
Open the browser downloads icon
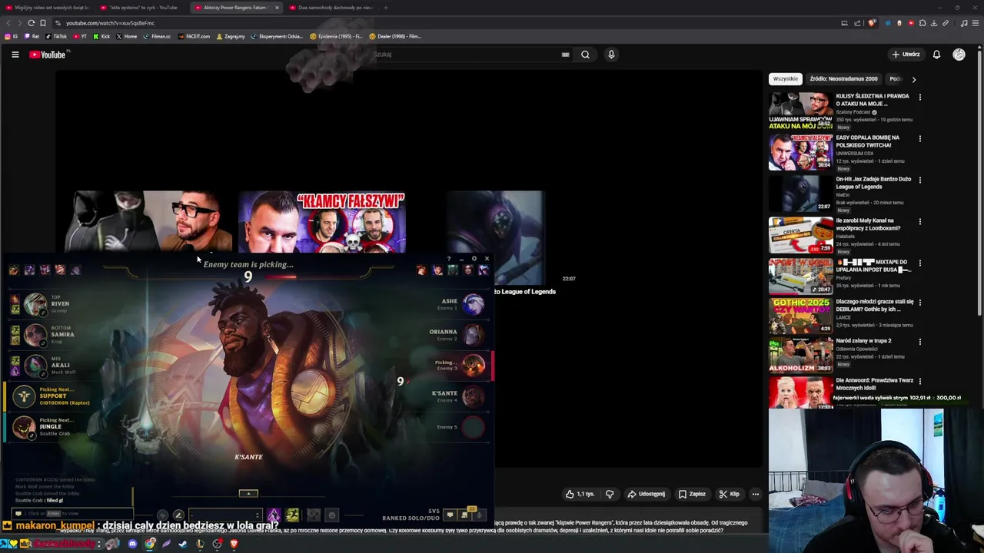click(x=934, y=23)
